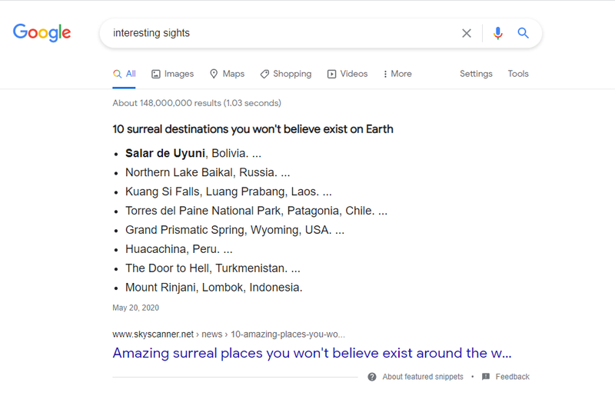
Task: Switch to the All results tab
Action: pyautogui.click(x=124, y=74)
